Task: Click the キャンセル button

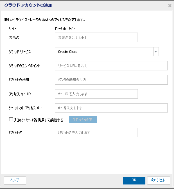Action: coord(159,181)
